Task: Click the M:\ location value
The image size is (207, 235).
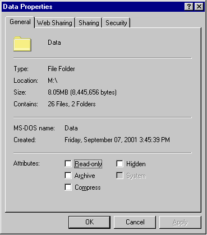Action: point(53,81)
